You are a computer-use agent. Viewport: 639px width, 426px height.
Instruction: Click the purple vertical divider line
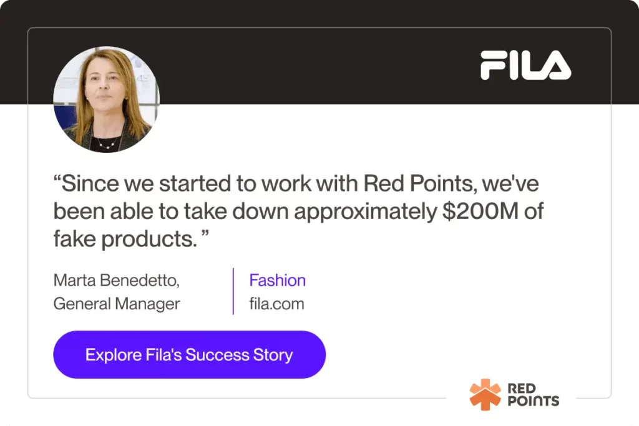tap(233, 291)
